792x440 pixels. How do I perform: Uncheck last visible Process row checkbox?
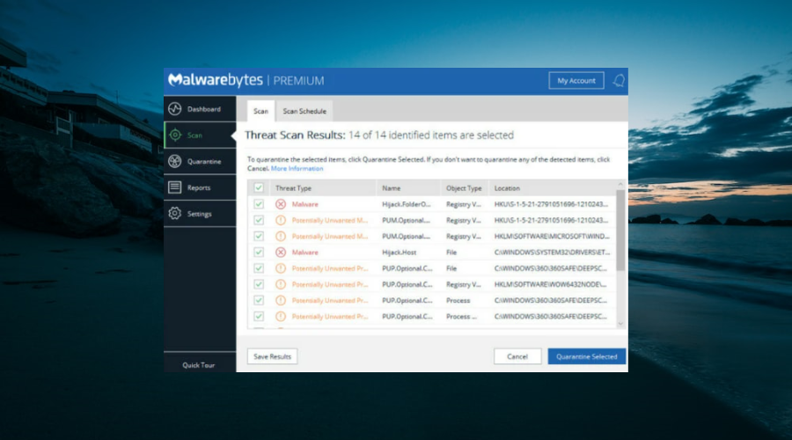click(259, 316)
